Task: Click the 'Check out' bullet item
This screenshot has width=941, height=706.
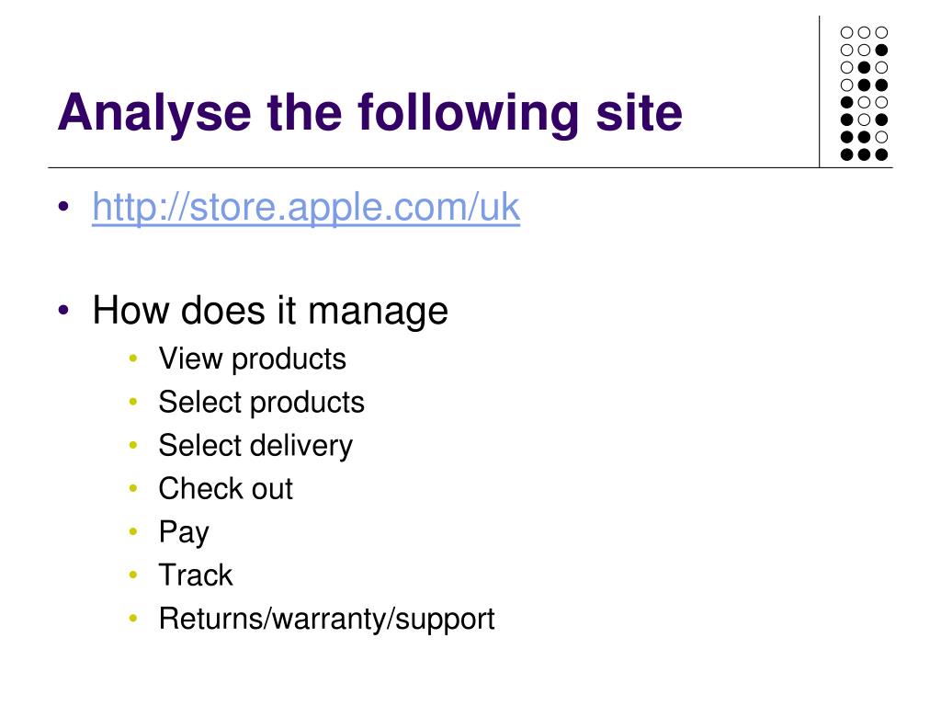Action: coord(226,489)
